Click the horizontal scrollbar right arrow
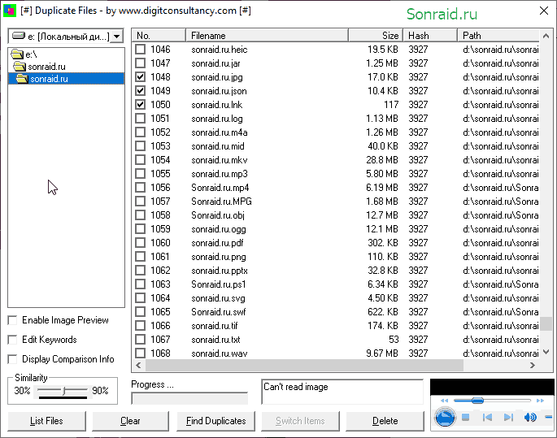Image resolution: width=557 pixels, height=438 pixels. pyautogui.click(x=532, y=365)
